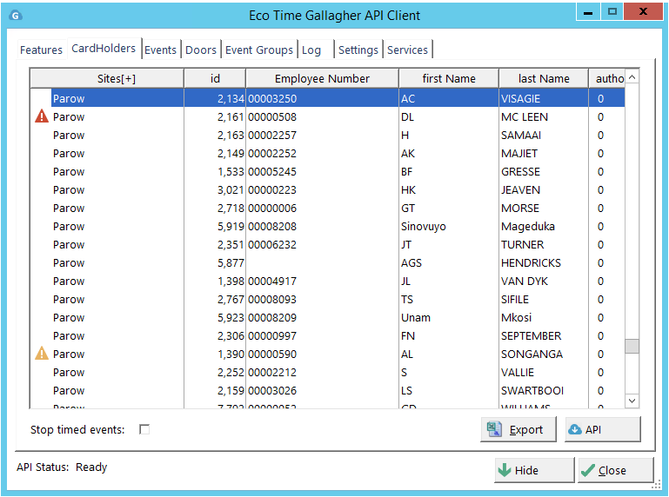669x497 pixels.
Task: Click the red warning icon beside MC LEEN row
Action: 42,116
